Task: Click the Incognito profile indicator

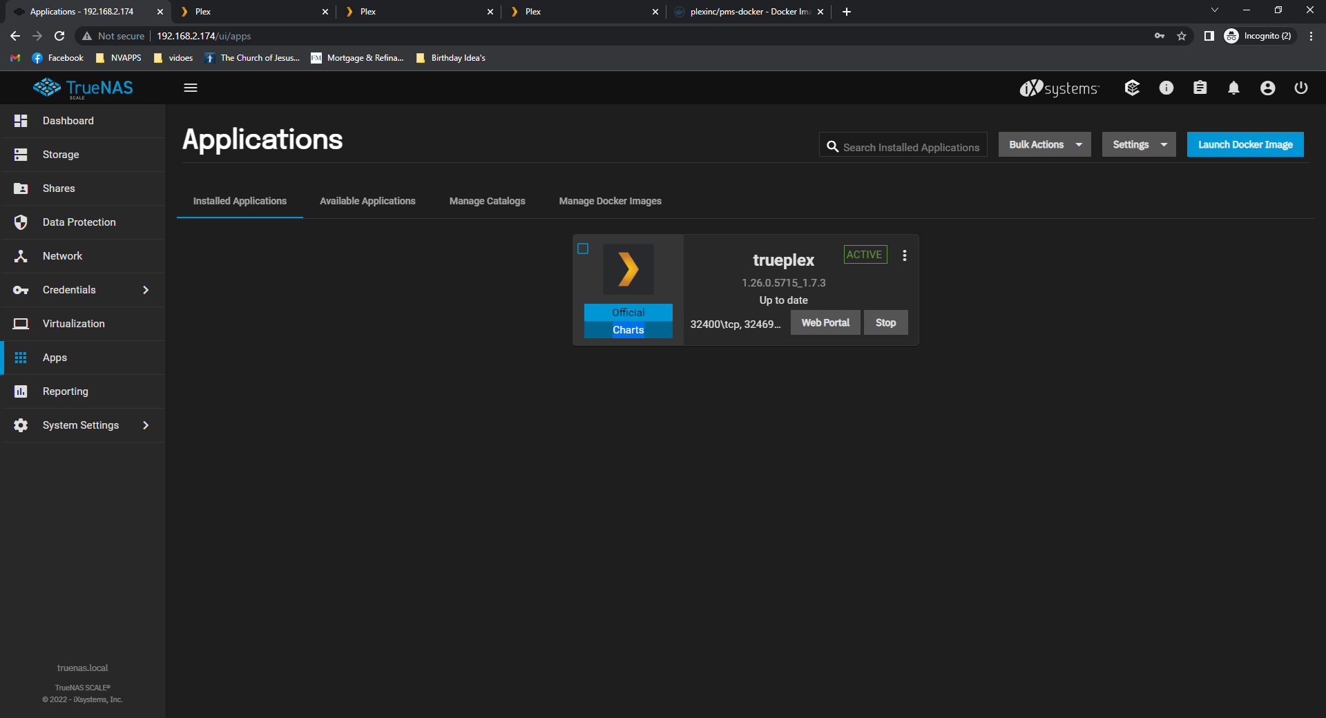Action: [1258, 36]
